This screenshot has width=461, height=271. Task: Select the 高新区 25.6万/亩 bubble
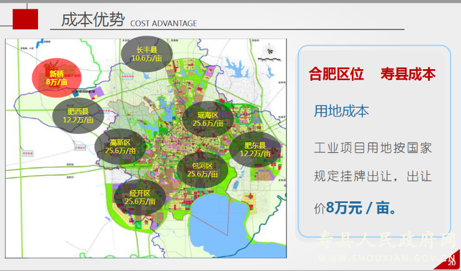pos(120,146)
